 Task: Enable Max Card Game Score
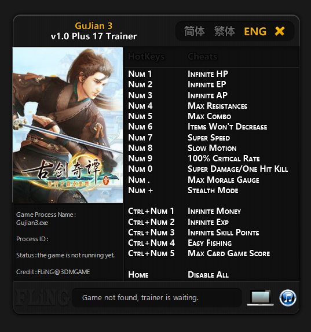tap(229, 253)
